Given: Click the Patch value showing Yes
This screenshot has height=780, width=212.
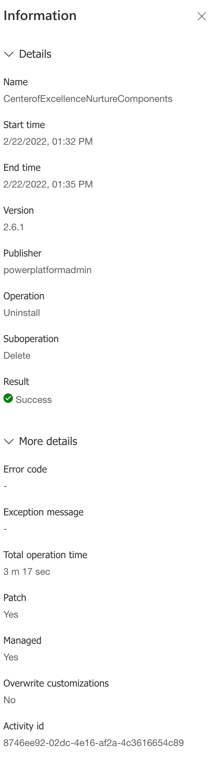Looking at the screenshot, I should click(11, 614).
